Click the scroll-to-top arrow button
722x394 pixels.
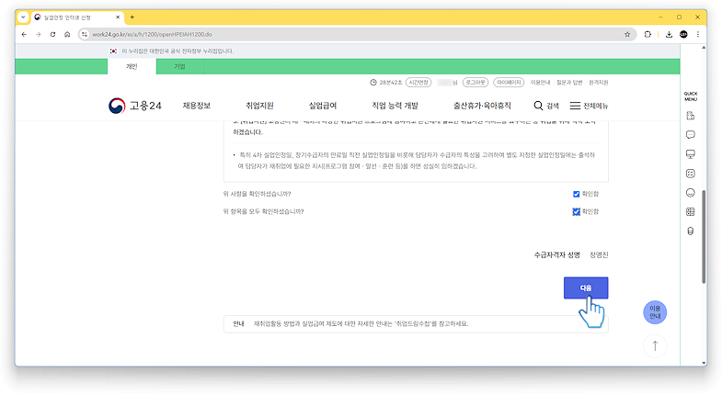pyautogui.click(x=655, y=346)
